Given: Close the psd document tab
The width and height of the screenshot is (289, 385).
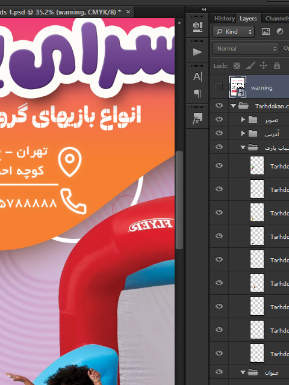Looking at the screenshot, I should (128, 12).
